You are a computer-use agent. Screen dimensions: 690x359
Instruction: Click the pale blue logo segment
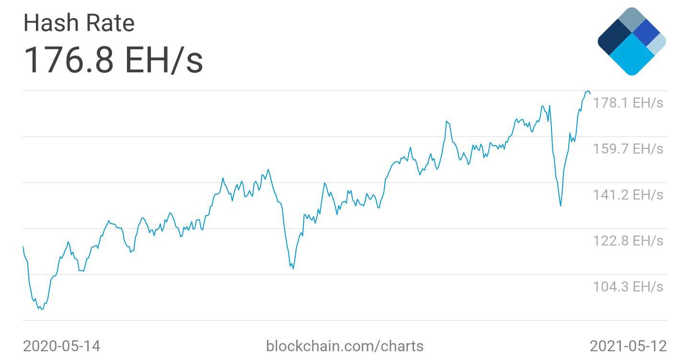point(657,44)
